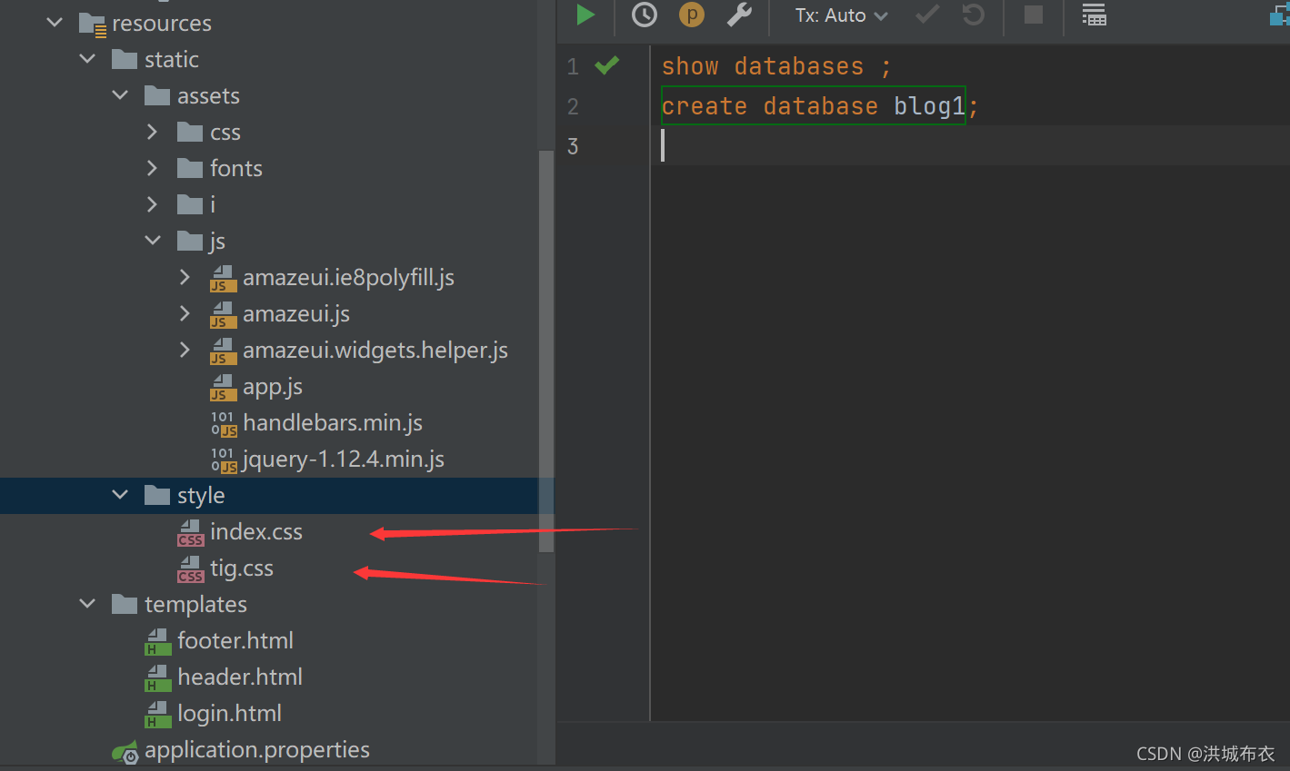Viewport: 1290px width, 771px height.
Task: Open index.css file
Action: click(256, 531)
